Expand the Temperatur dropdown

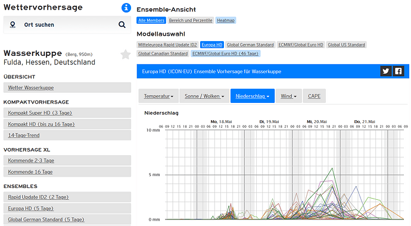[158, 96]
